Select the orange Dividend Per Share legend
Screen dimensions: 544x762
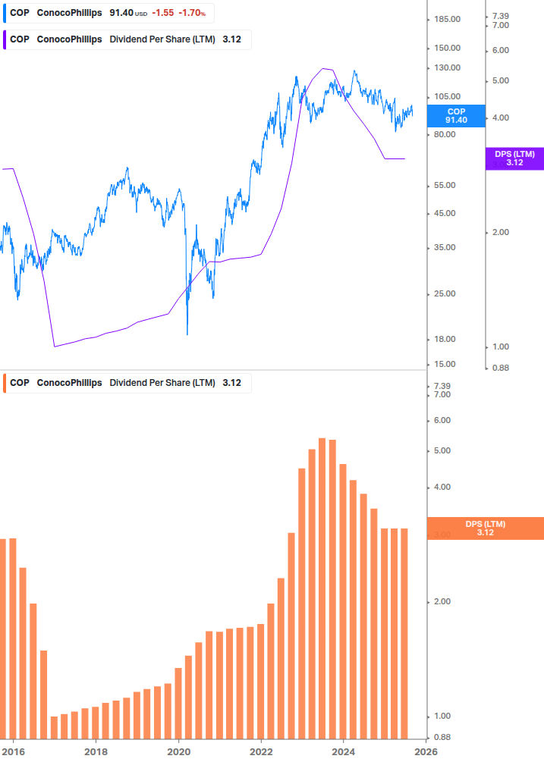coord(127,383)
